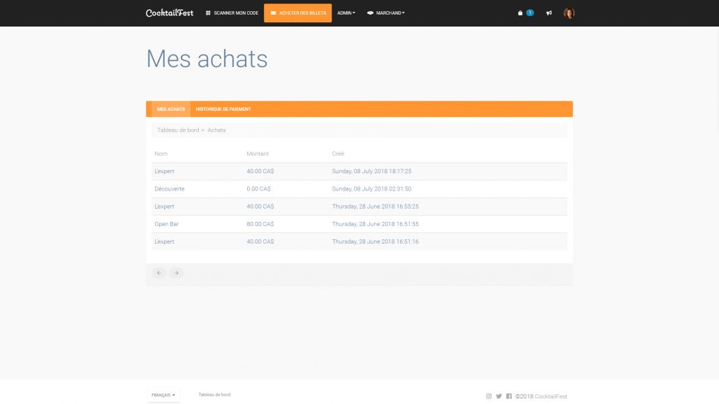
Task: Select the Découverte purchase name
Action: point(169,189)
